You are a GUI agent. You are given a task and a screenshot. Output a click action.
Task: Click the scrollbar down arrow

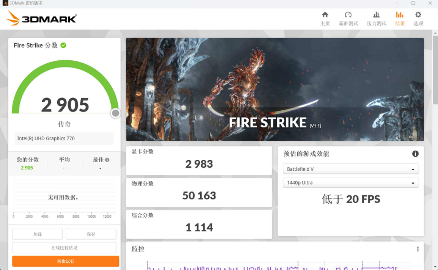click(435, 267)
